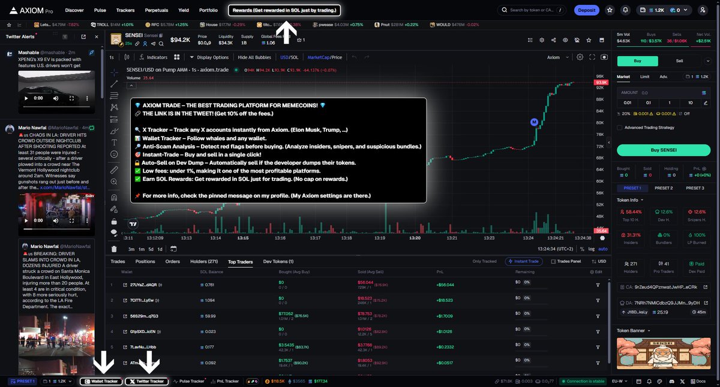Switch to the Holders (271) tab
Screen dimensions: 720x387
[x=204, y=262]
